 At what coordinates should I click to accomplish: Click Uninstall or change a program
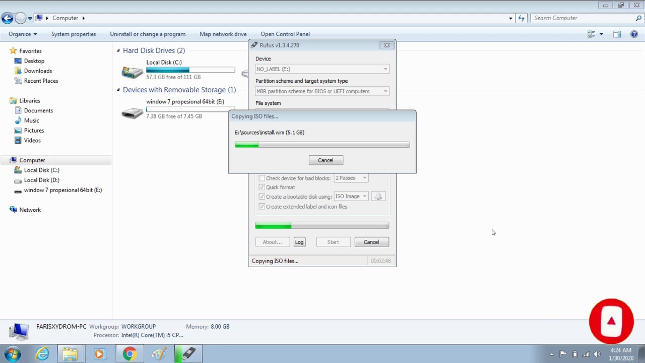[x=148, y=34]
